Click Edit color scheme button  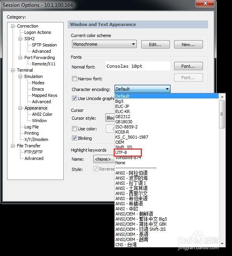(155, 45)
